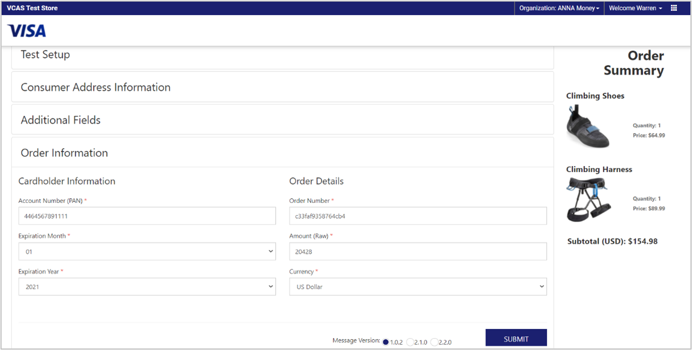The height and width of the screenshot is (350, 692).
Task: Open the Welcome Warren user menu
Action: coord(635,8)
